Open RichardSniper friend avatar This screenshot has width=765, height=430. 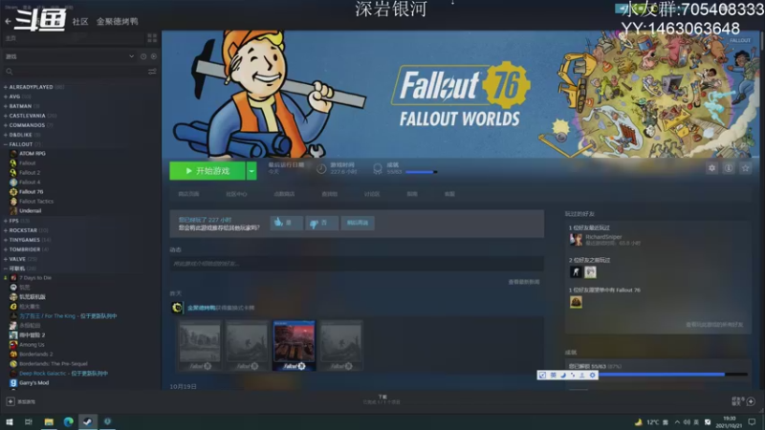[577, 240]
